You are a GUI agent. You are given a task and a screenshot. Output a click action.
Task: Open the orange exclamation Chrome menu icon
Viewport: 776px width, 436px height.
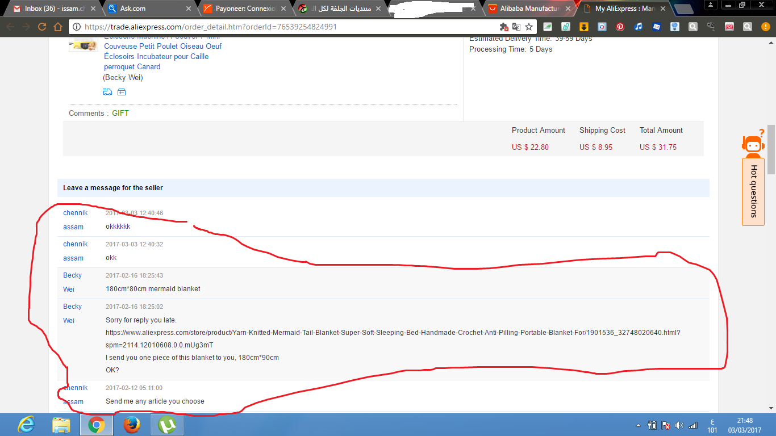pos(765,27)
